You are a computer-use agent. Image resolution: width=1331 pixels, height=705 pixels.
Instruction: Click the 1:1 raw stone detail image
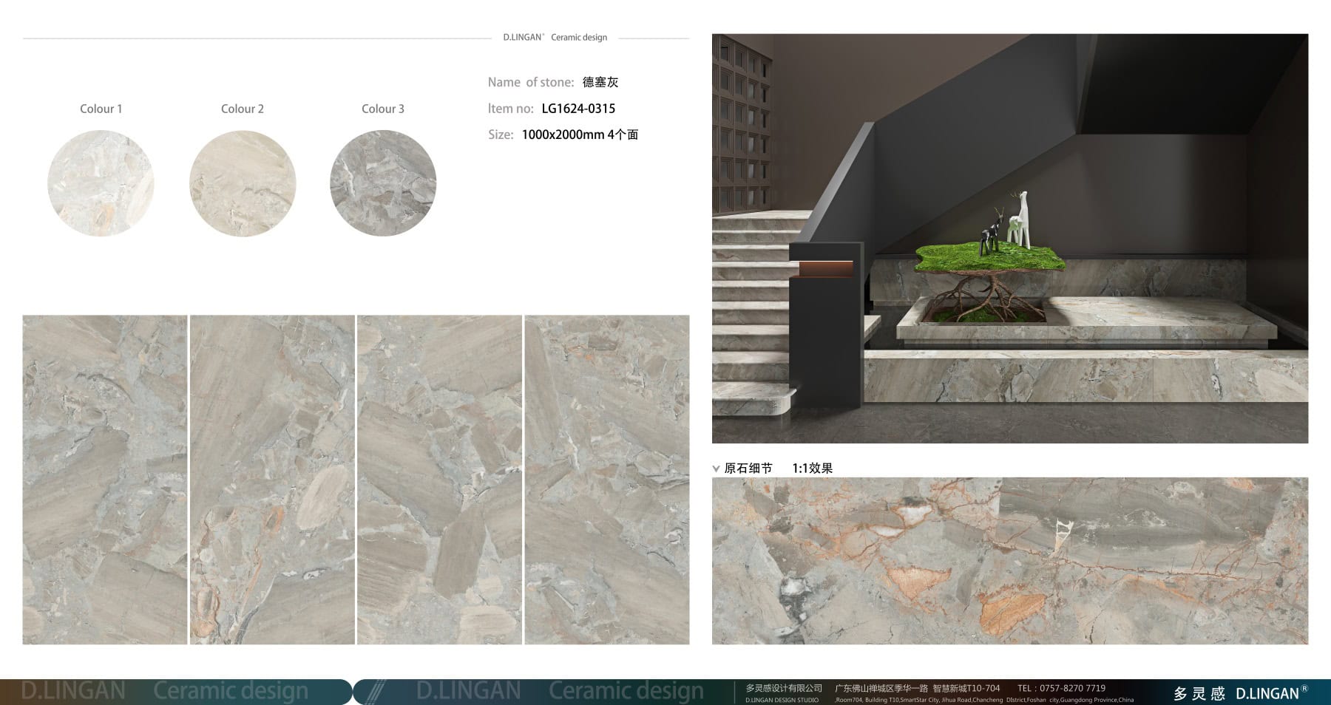[1009, 561]
